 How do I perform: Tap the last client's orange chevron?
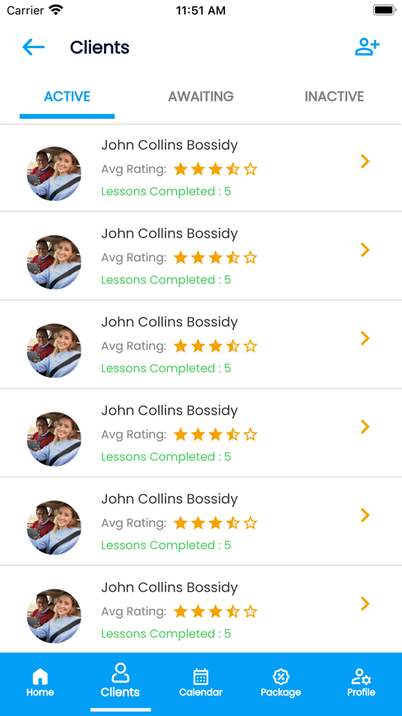coord(364,604)
